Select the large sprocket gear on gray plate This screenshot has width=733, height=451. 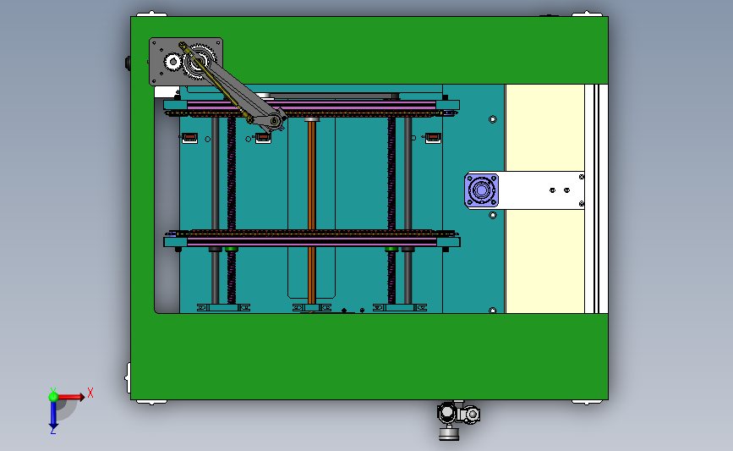click(x=200, y=61)
